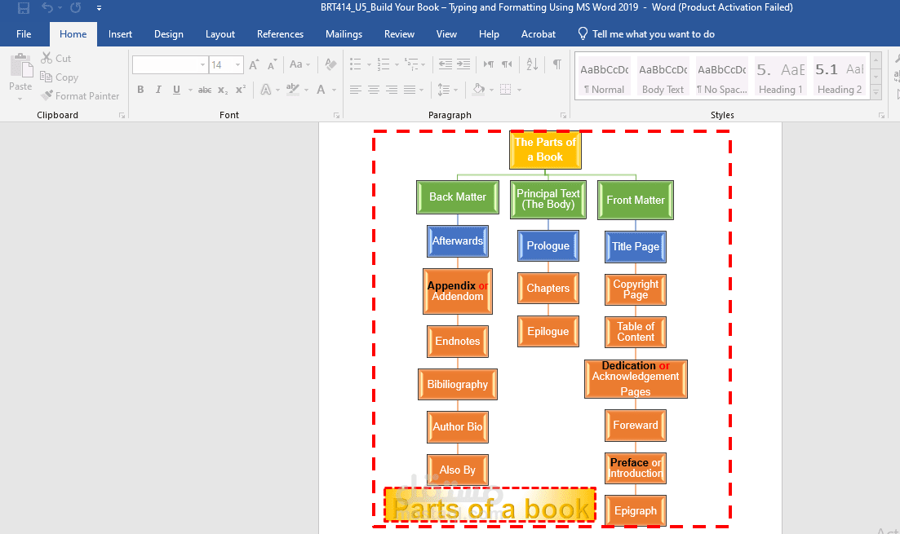
Task: Open the Paragraph settings launcher
Action: coord(563,115)
